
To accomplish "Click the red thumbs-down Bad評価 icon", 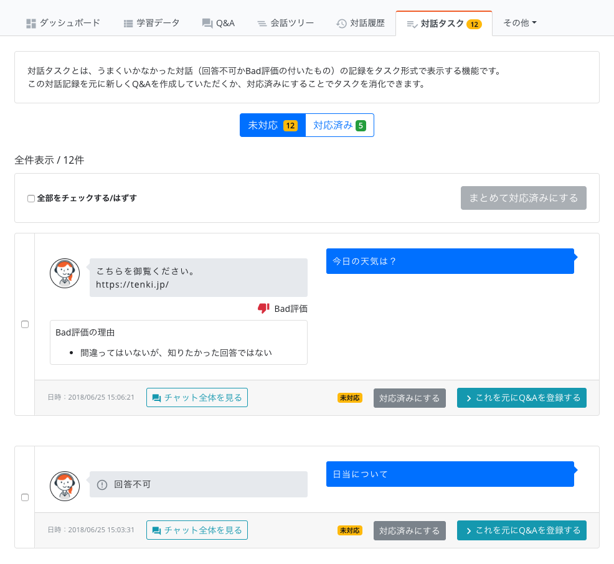I will coord(263,308).
